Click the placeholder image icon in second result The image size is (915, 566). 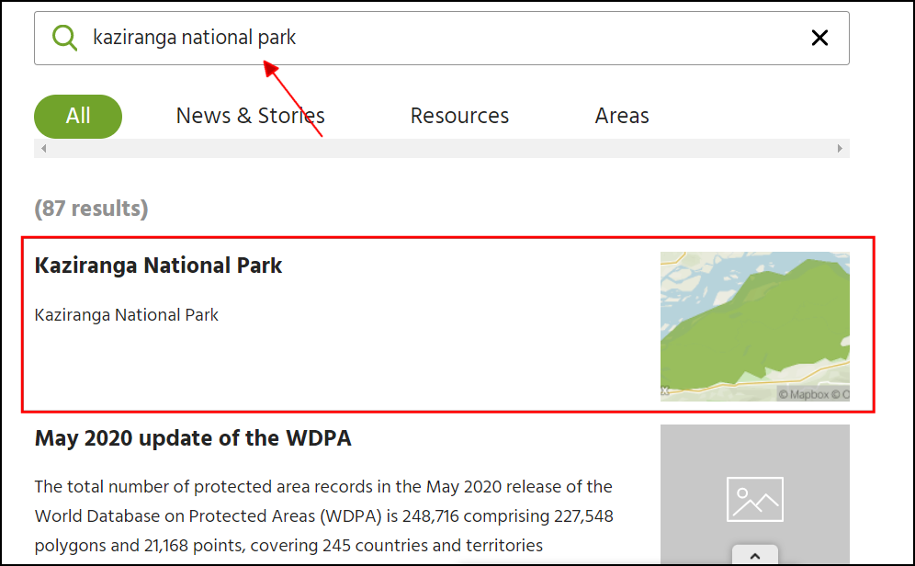754,499
